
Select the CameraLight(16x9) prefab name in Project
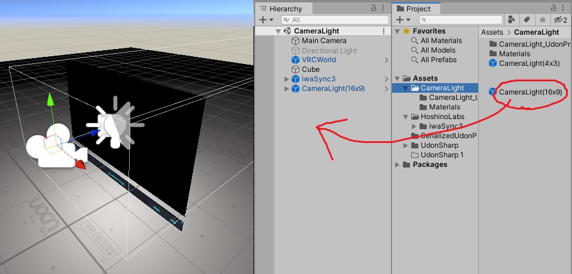[530, 92]
